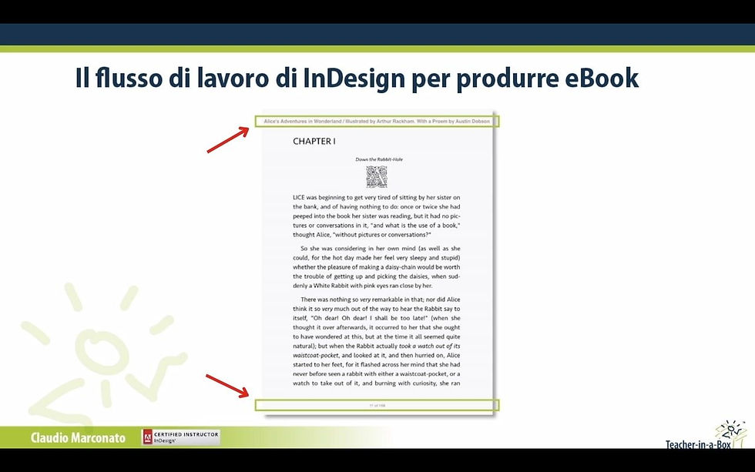Click the paragraph beginning 'LICE was beginning'
755x472 pixels.
click(x=377, y=216)
